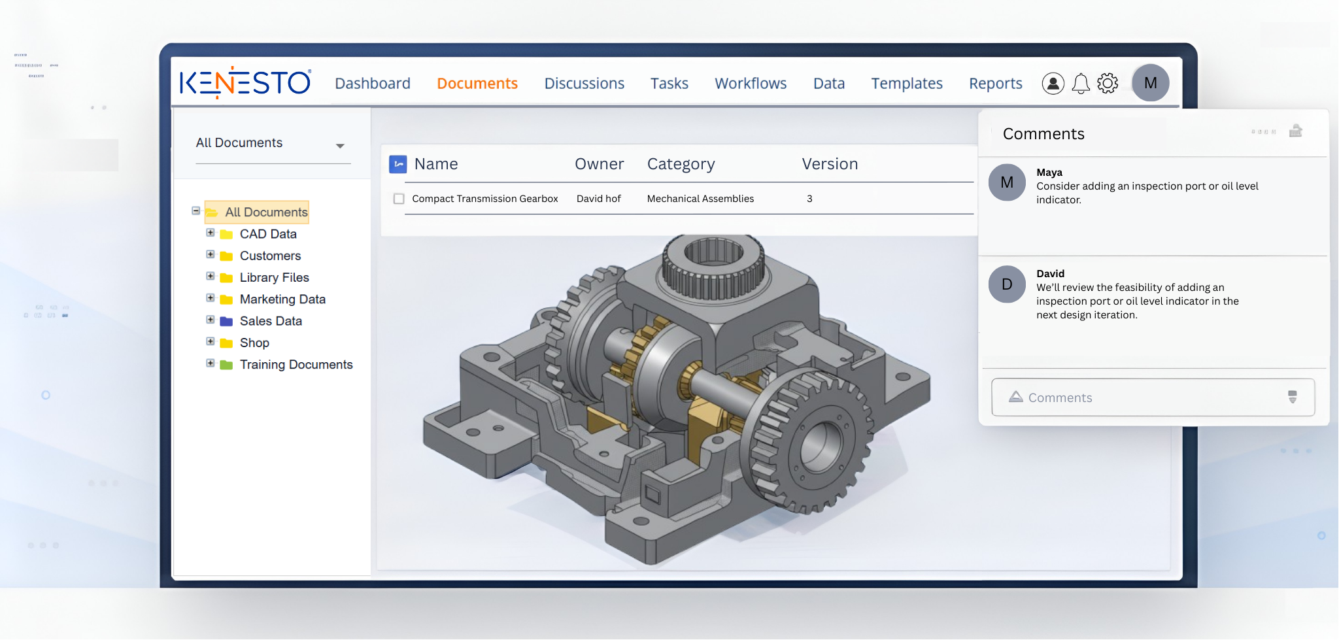The image size is (1339, 640).
Task: Check the Compact Transmission Gearbox checkbox
Action: [399, 199]
